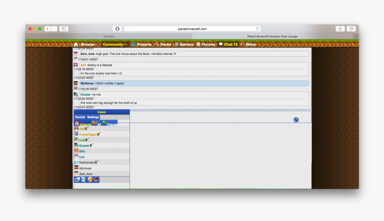Click 'this town aint big enough' message
This screenshot has width=384, height=221.
pos(109,103)
